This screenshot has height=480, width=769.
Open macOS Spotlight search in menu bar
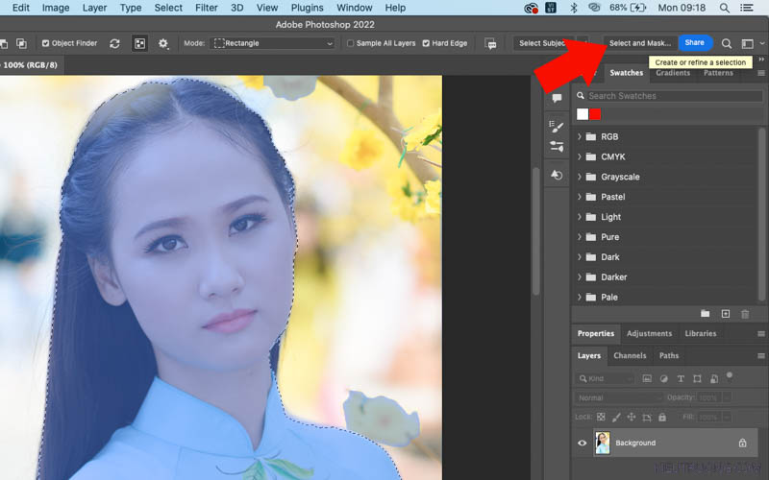pyautogui.click(x=724, y=8)
